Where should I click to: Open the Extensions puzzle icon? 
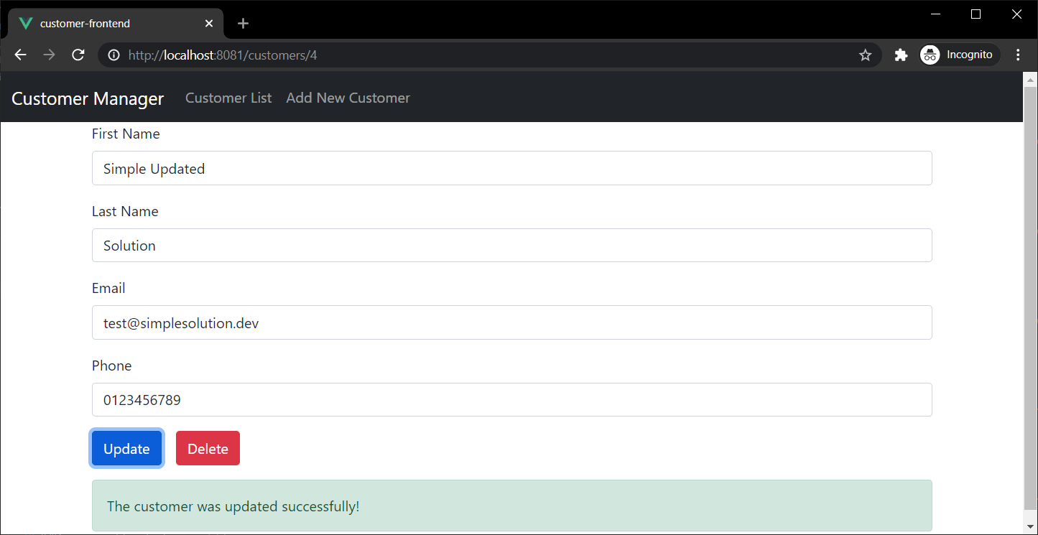901,55
